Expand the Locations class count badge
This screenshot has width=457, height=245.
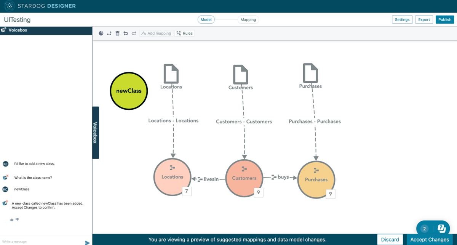pos(186,191)
